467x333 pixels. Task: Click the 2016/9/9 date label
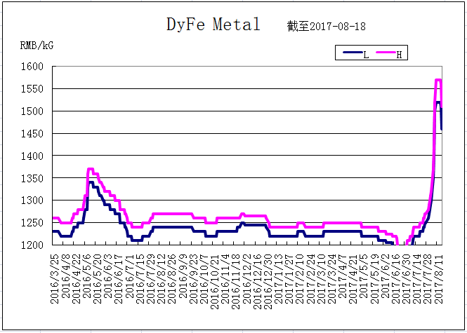pos(183,276)
